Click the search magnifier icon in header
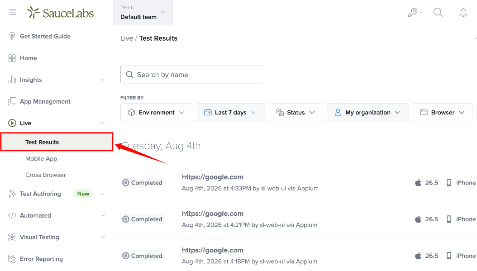 coord(438,12)
